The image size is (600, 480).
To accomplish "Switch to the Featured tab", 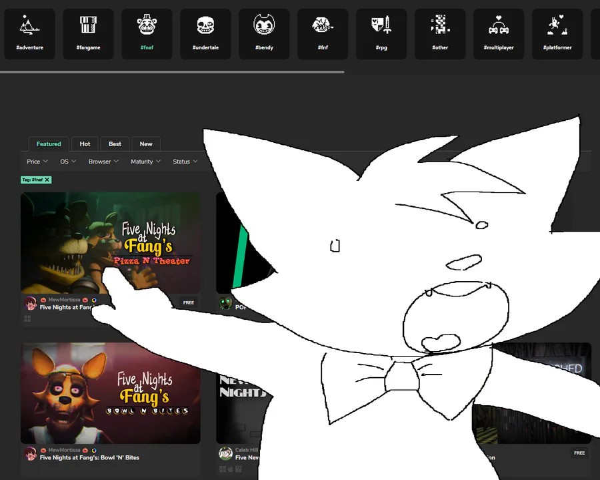I will (x=49, y=144).
